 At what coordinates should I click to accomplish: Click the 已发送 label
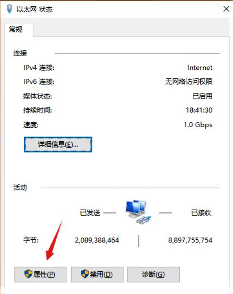90,213
